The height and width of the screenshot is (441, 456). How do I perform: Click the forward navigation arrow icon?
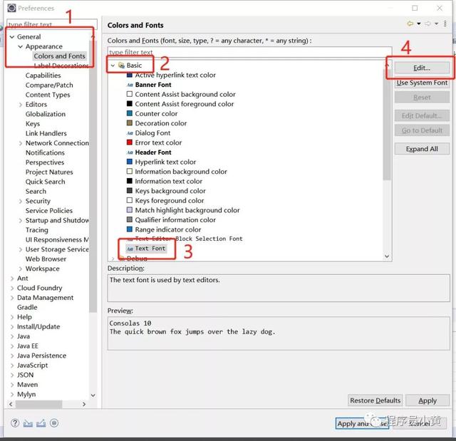pos(427,24)
